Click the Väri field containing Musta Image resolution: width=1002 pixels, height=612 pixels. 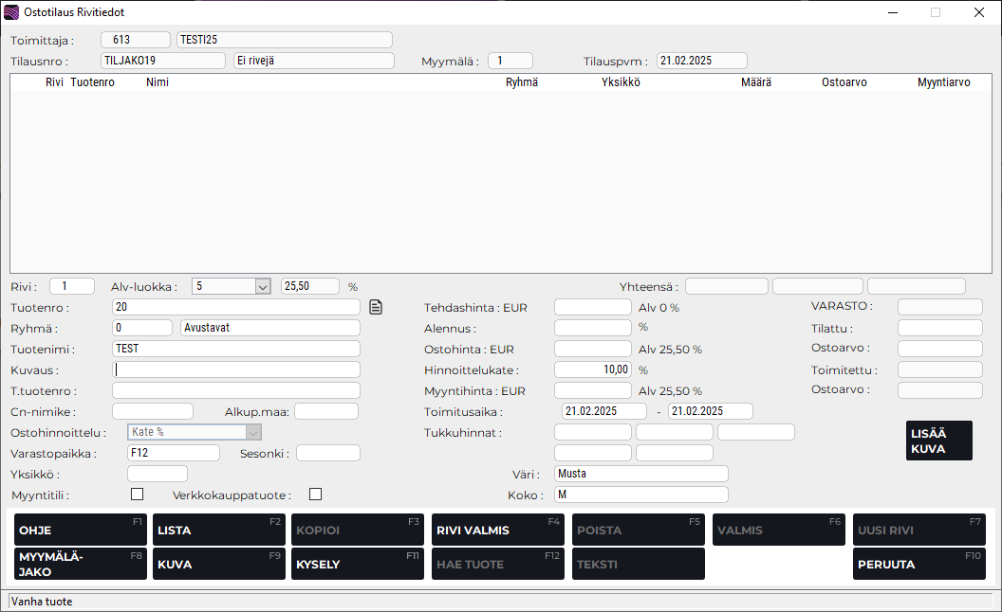click(x=640, y=474)
